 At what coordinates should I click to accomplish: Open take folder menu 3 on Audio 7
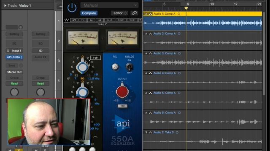click(x=146, y=133)
